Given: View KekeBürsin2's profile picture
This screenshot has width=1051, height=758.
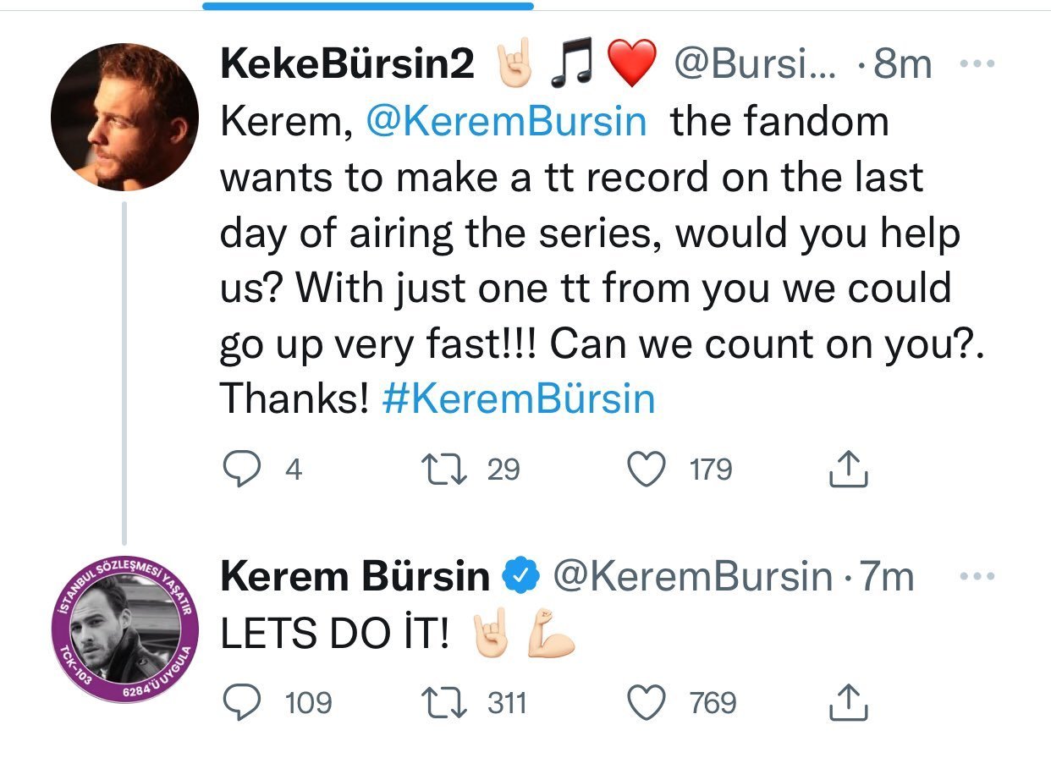Looking at the screenshot, I should (x=124, y=116).
